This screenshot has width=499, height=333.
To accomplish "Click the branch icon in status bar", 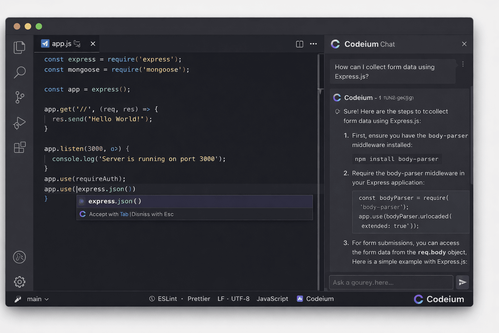I will 18,299.
